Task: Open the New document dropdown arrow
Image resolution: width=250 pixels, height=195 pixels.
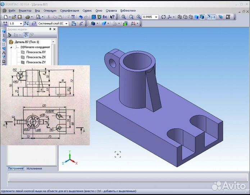Action: tap(10, 17)
